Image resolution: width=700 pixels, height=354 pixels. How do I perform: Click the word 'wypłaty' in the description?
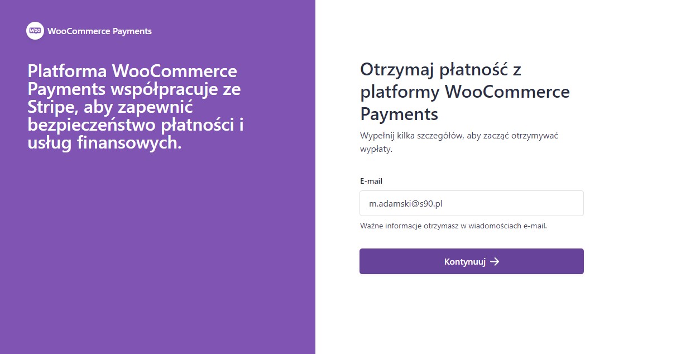point(376,150)
